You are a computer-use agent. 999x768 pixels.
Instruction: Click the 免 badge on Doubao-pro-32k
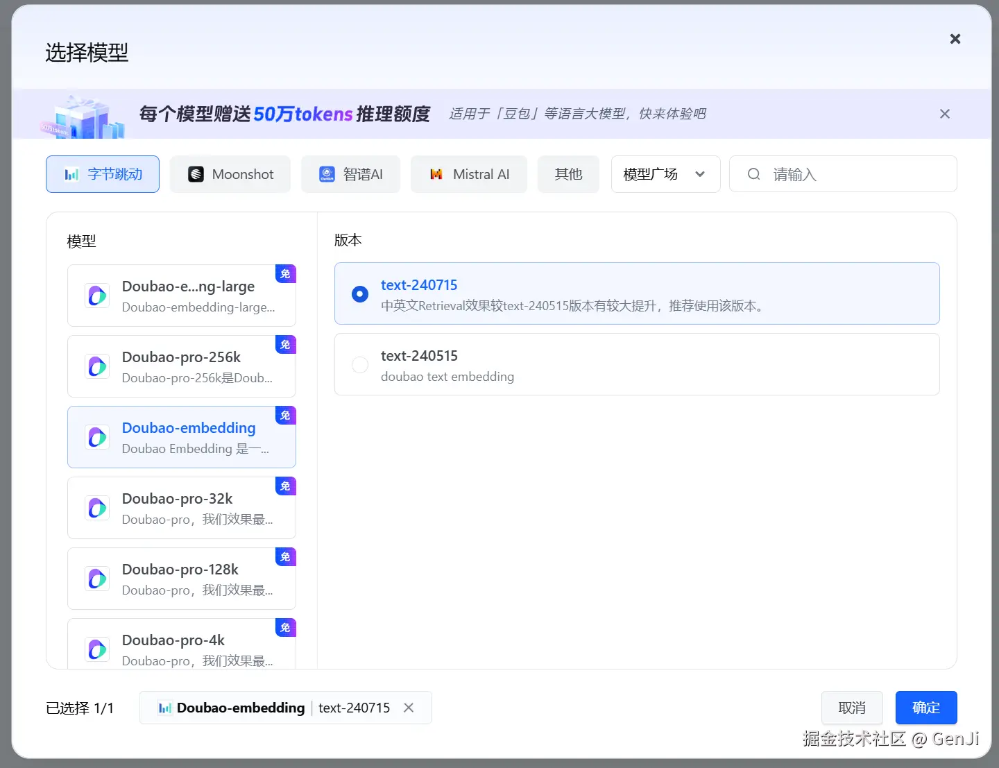(x=286, y=486)
